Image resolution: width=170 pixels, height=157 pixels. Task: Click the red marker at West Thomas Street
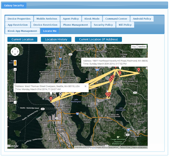pos(51,99)
